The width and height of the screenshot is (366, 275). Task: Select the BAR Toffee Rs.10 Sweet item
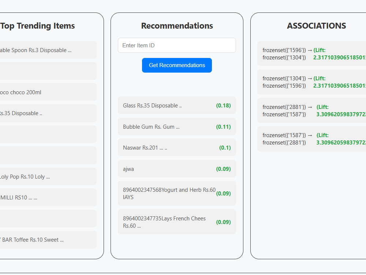(48, 240)
